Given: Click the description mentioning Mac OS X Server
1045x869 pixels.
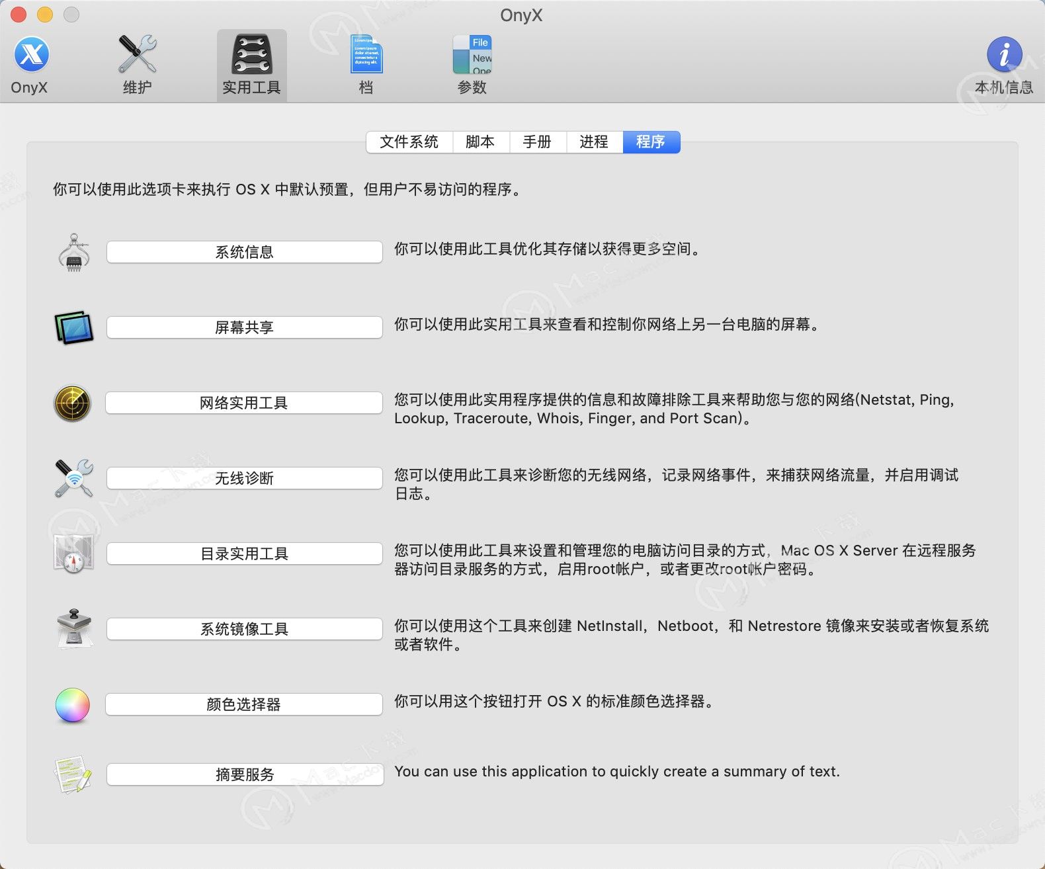Looking at the screenshot, I should 685,559.
